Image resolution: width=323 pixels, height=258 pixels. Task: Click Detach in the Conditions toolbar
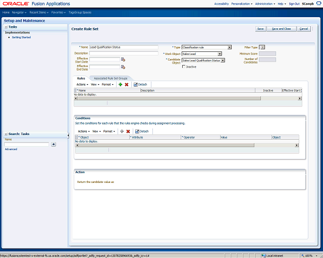point(142,131)
